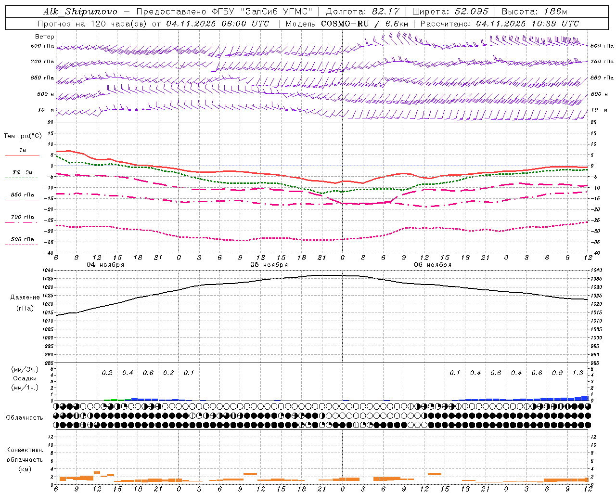The width and height of the screenshot is (616, 493).
Task: Click the Td 2м dew point legend entry
Action: (x=22, y=174)
